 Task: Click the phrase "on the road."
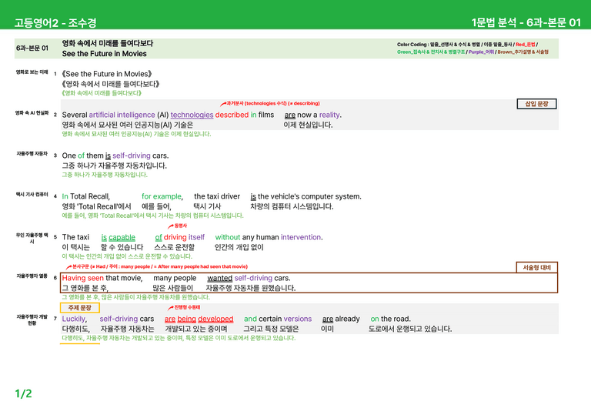click(390, 319)
